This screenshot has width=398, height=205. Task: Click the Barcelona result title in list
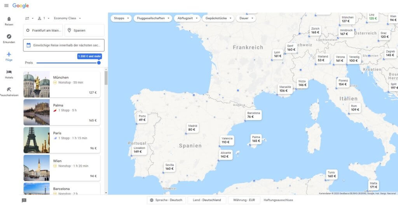(61, 189)
